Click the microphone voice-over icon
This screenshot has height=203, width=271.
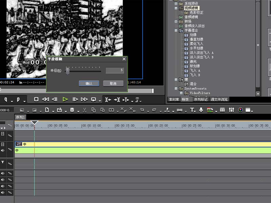201,110
